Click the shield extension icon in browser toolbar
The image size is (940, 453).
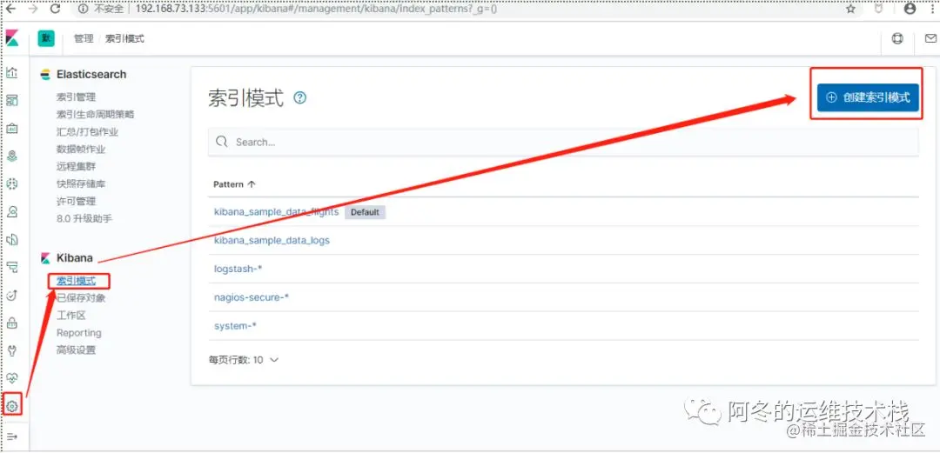(879, 9)
